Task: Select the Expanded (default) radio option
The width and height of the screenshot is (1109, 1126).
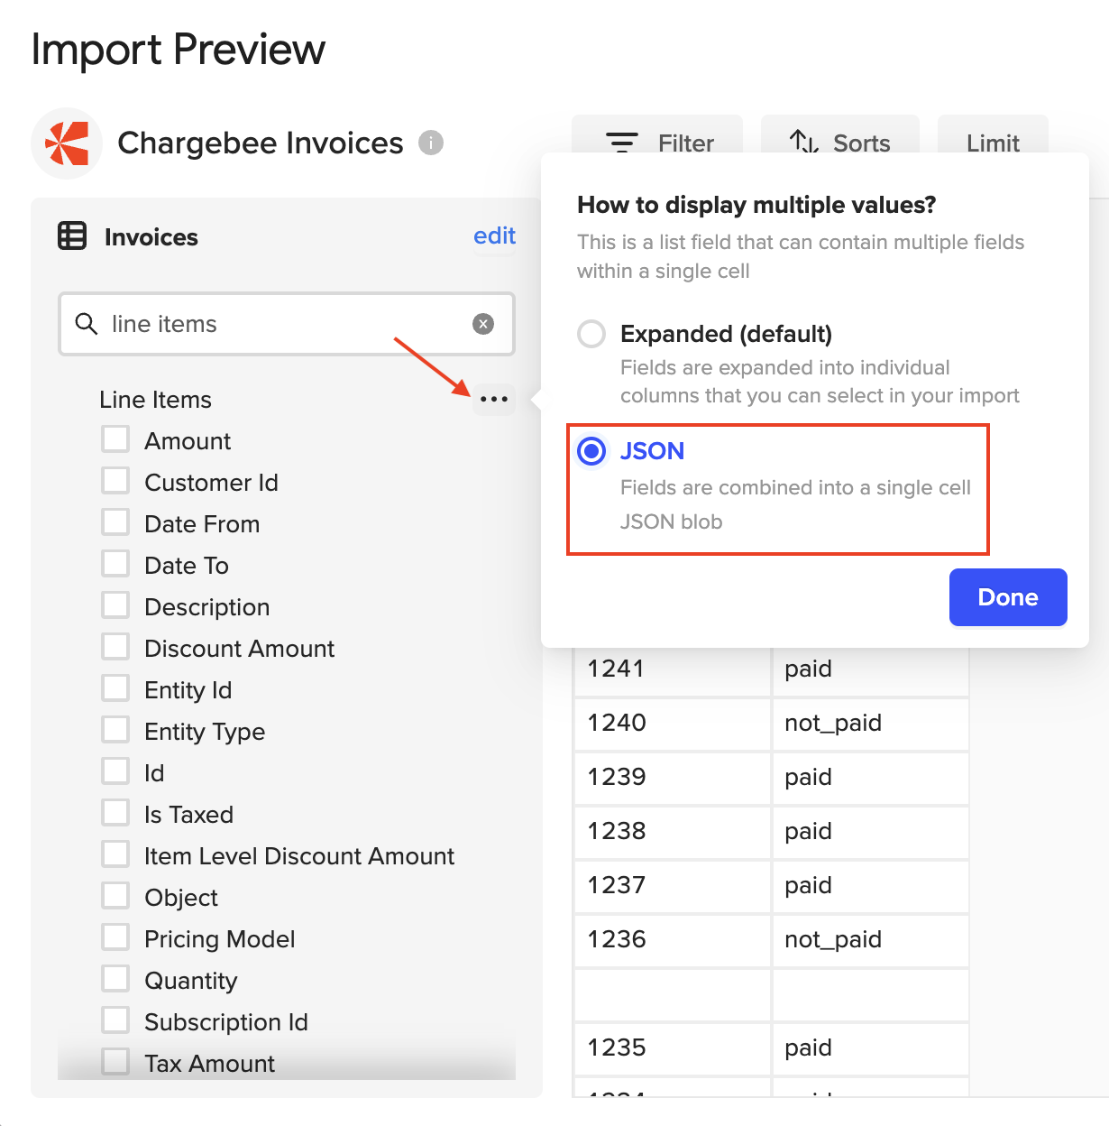Action: [x=591, y=334]
